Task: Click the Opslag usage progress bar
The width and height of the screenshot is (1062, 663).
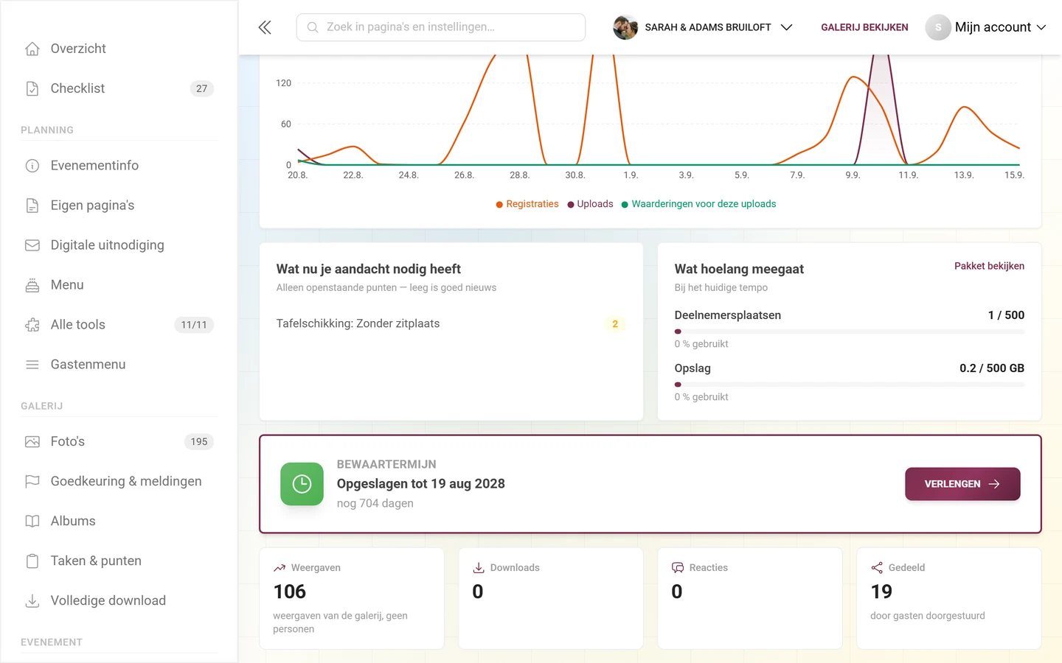Action: coord(849,385)
